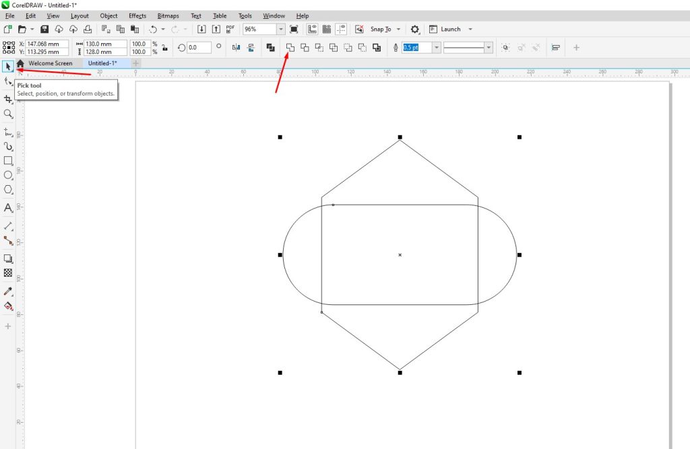The width and height of the screenshot is (690, 449).
Task: Click the Snap To button
Action: pos(381,30)
